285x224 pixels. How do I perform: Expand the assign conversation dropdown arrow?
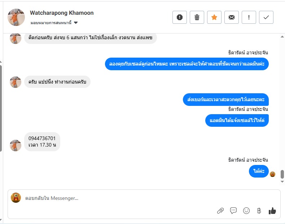click(76, 23)
